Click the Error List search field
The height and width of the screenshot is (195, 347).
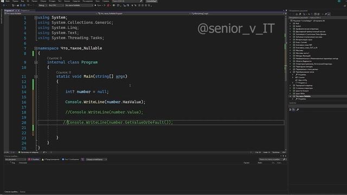tap(272, 159)
